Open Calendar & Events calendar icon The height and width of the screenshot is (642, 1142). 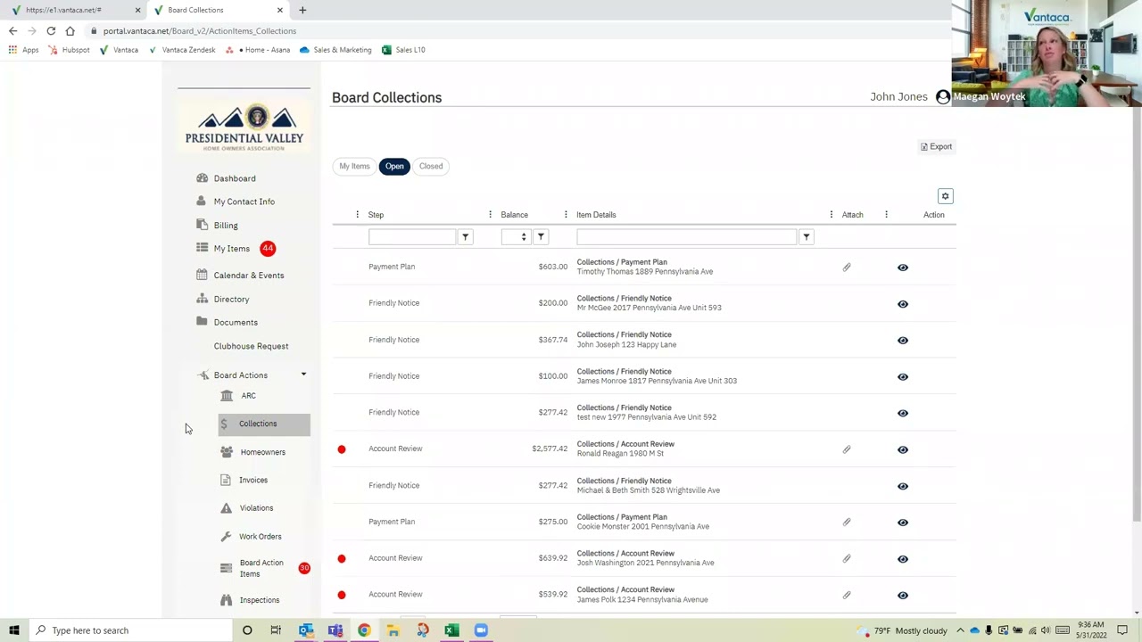[x=202, y=275]
